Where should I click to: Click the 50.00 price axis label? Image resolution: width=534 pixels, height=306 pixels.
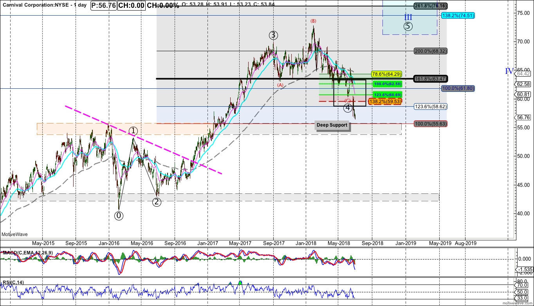click(x=523, y=156)
